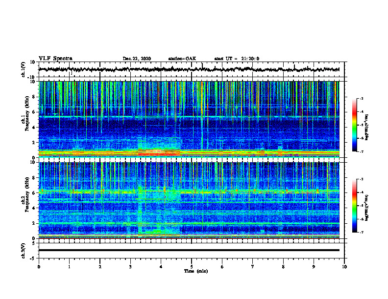Click the time axis tick label "3"
Screen dimensions: 388x299
(x=130, y=267)
